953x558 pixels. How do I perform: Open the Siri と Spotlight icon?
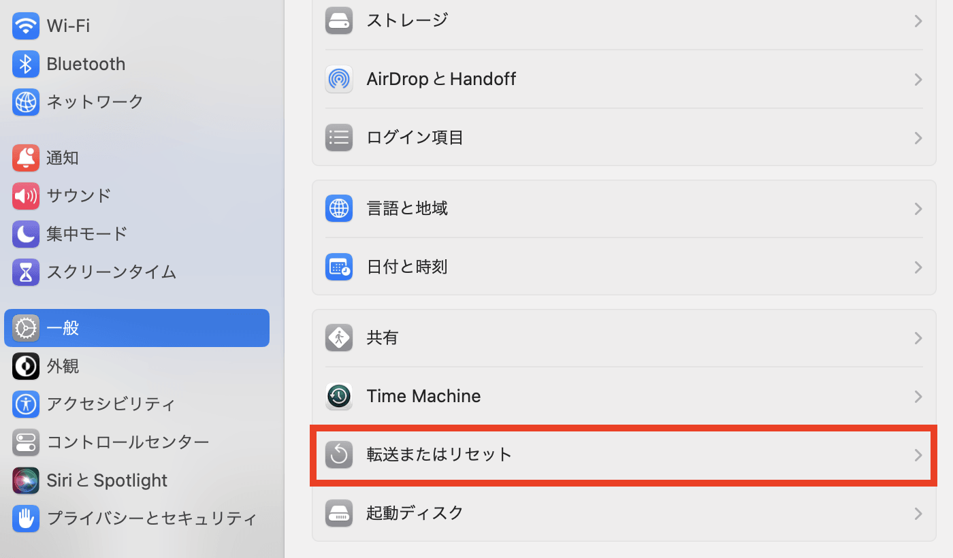(26, 480)
